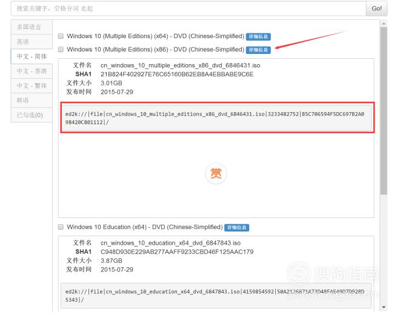394x315 pixels.
Task: Select the 中文 - 繁体 tab
Action: tap(32, 85)
